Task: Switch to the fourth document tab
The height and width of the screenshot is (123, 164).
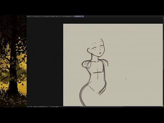Action: click(x=59, y=16)
